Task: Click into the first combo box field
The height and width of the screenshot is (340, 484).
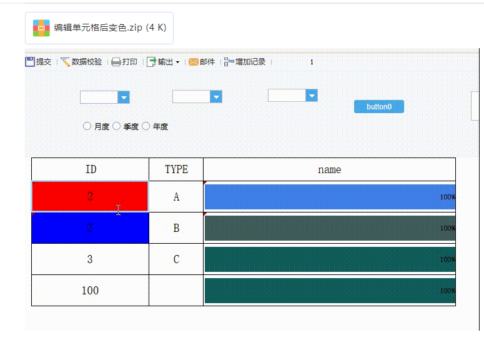Action: pos(99,97)
